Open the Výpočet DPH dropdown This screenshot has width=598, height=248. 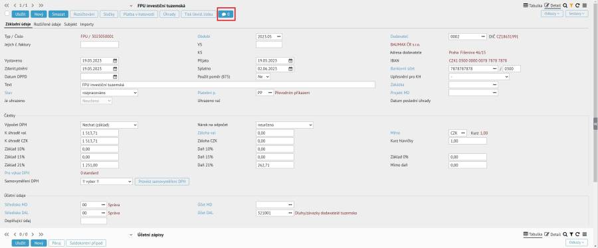coord(109,125)
